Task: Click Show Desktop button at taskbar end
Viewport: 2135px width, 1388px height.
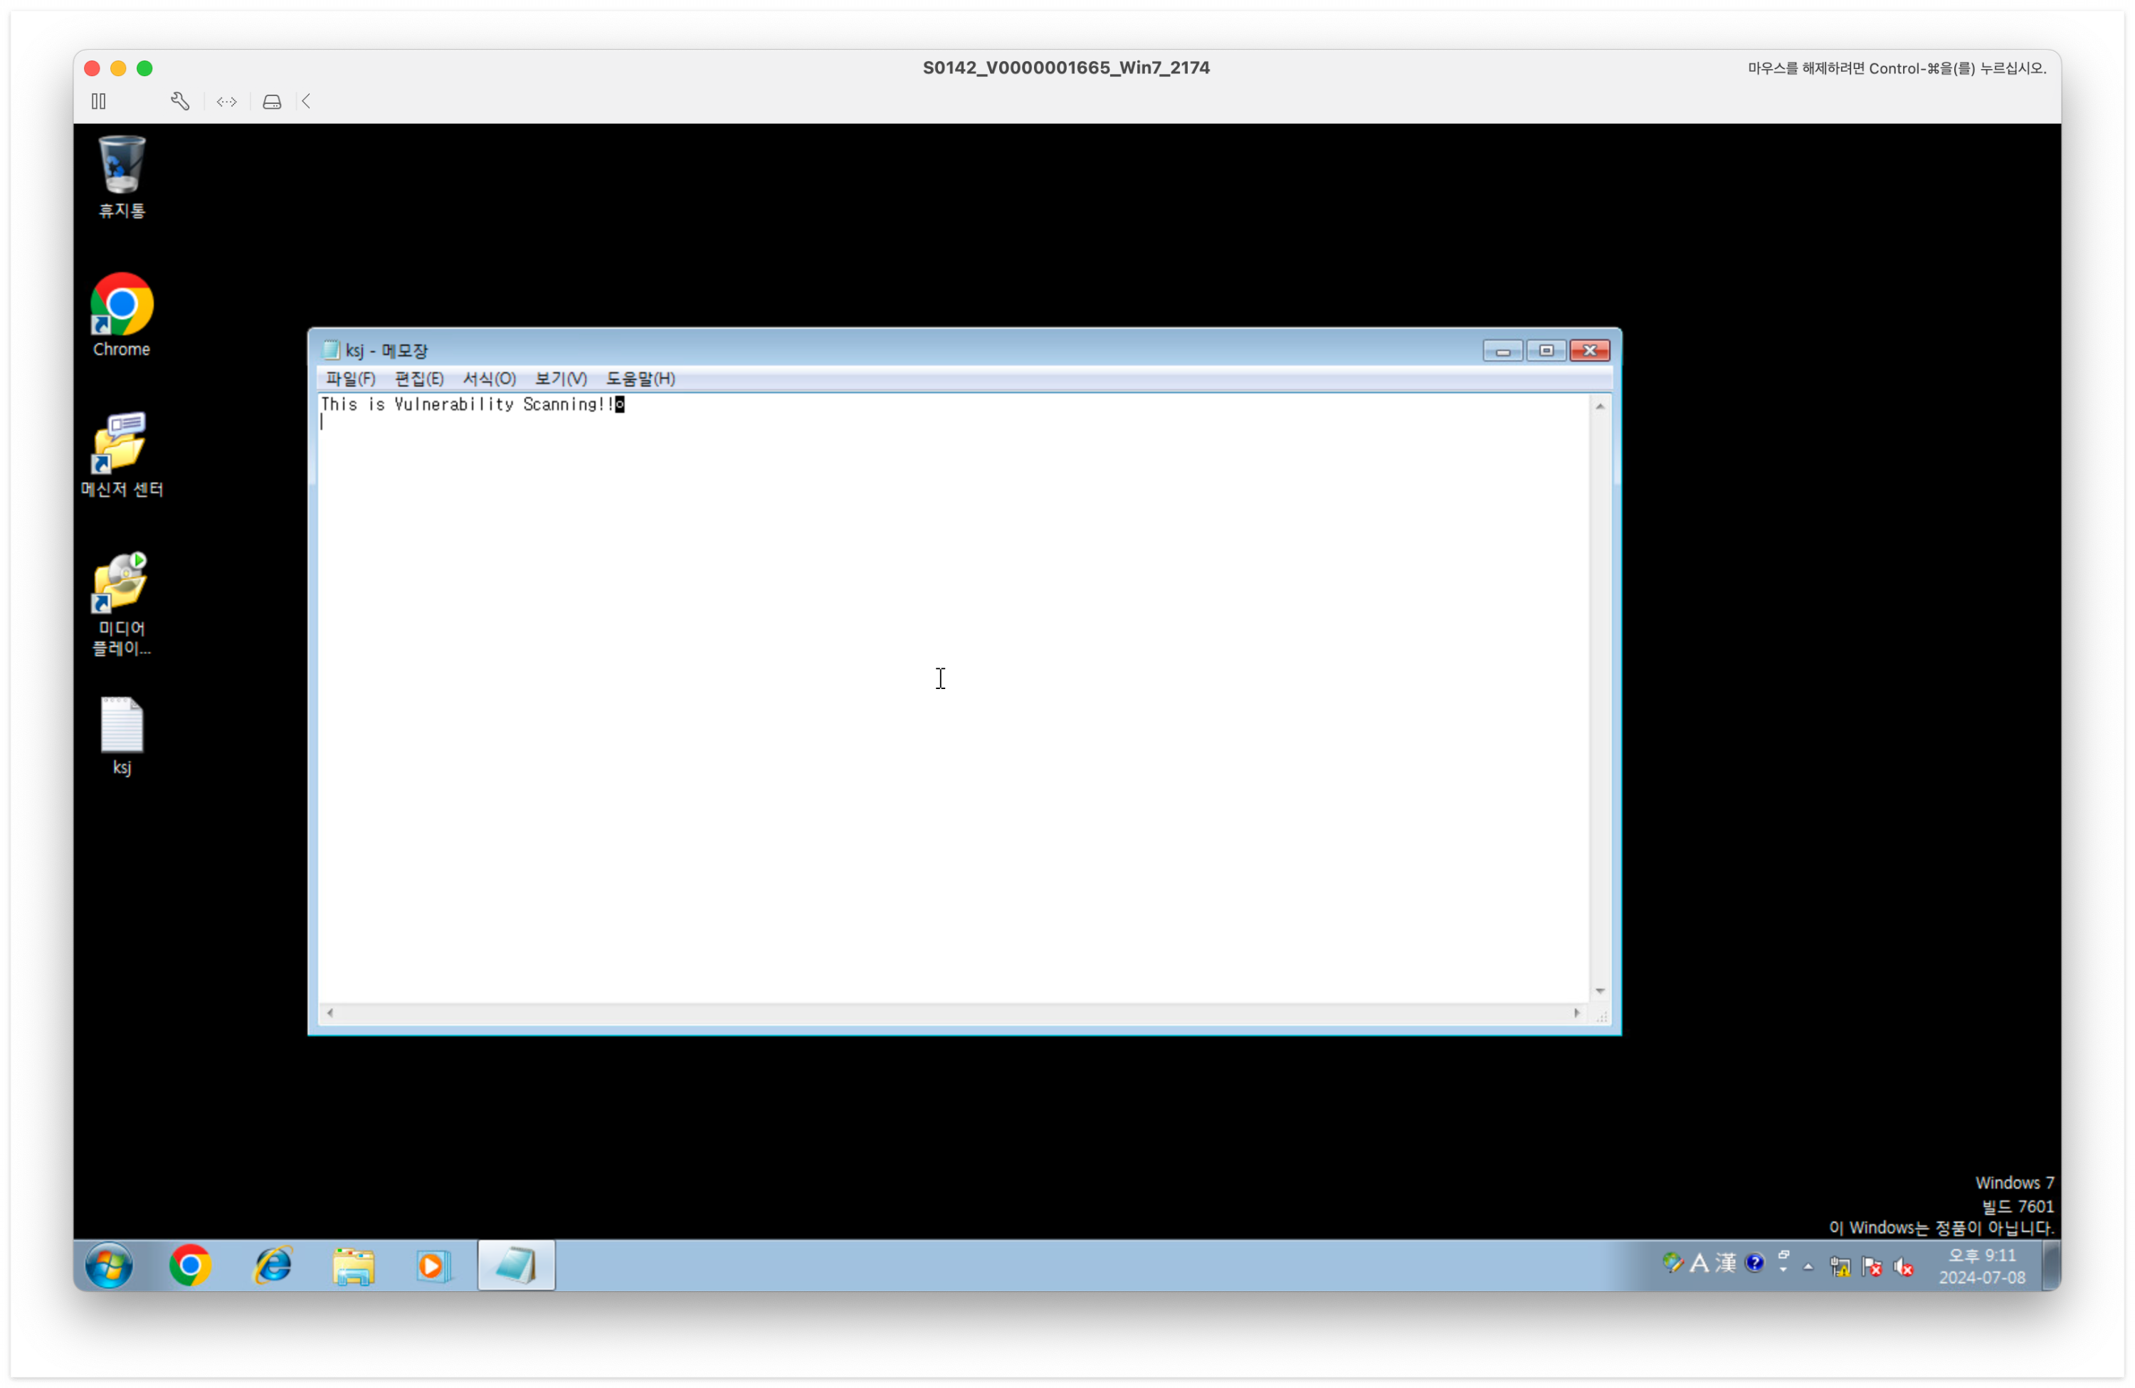Action: tap(2052, 1265)
